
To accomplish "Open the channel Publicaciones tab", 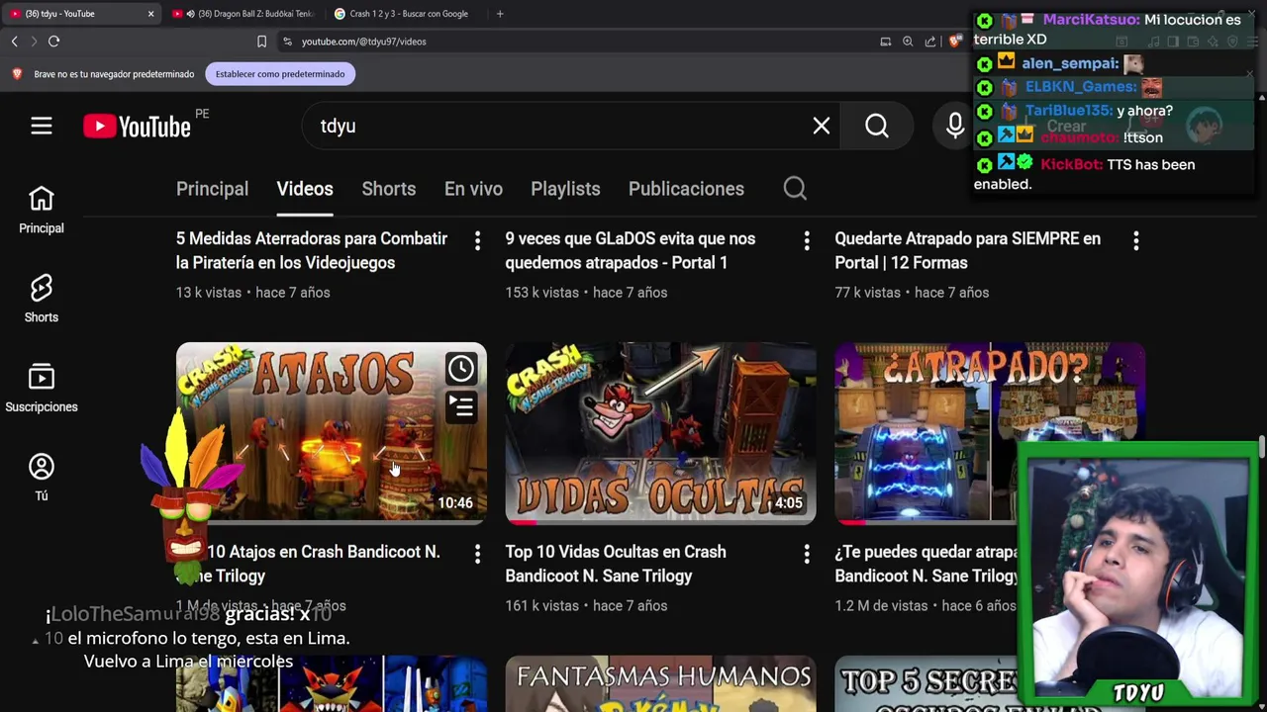I will tap(686, 188).
